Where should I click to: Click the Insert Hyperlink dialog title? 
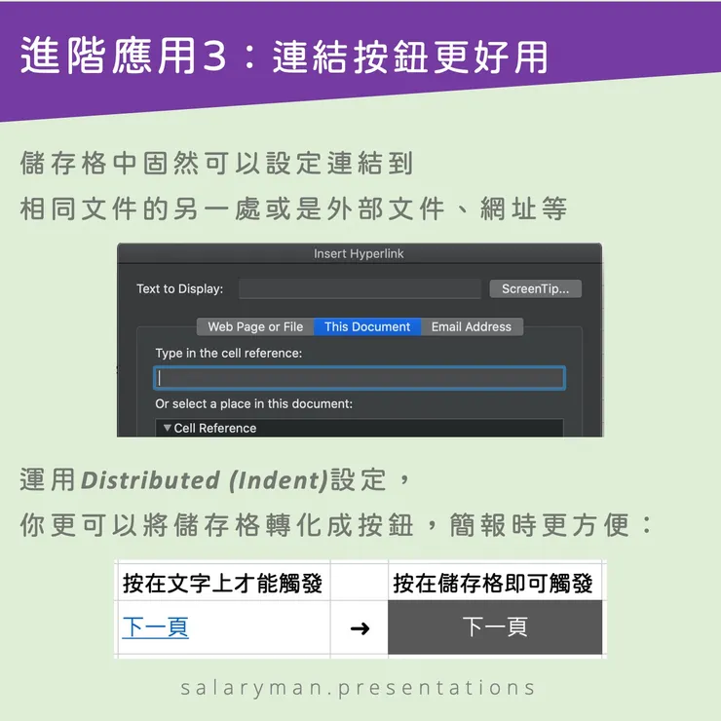(359, 254)
